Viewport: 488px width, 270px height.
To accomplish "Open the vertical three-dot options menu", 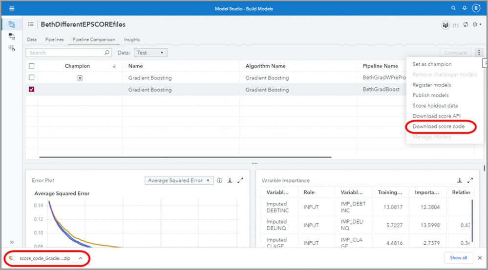I will coord(479,53).
